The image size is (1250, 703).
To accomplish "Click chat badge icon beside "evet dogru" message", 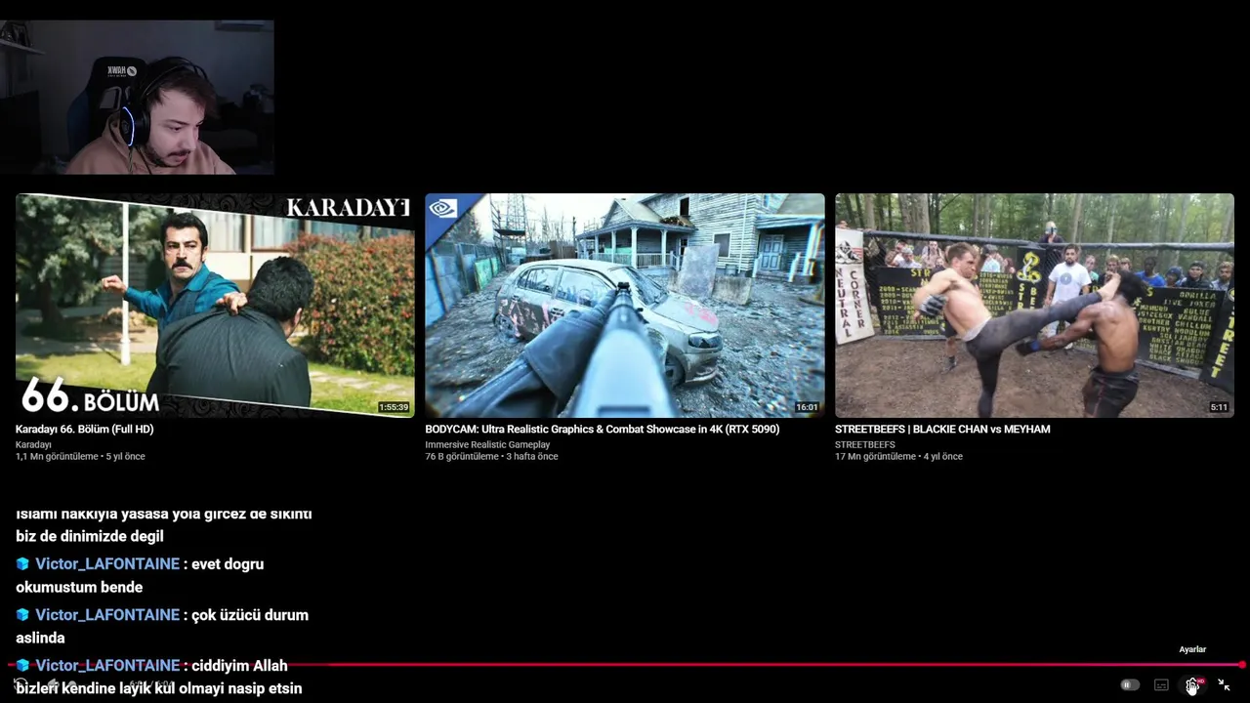I will pyautogui.click(x=22, y=564).
